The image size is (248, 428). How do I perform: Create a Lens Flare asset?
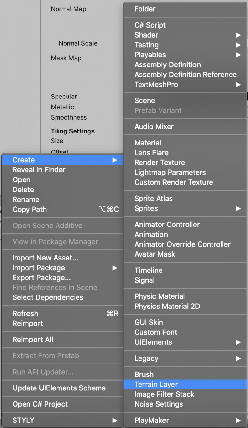coord(150,153)
